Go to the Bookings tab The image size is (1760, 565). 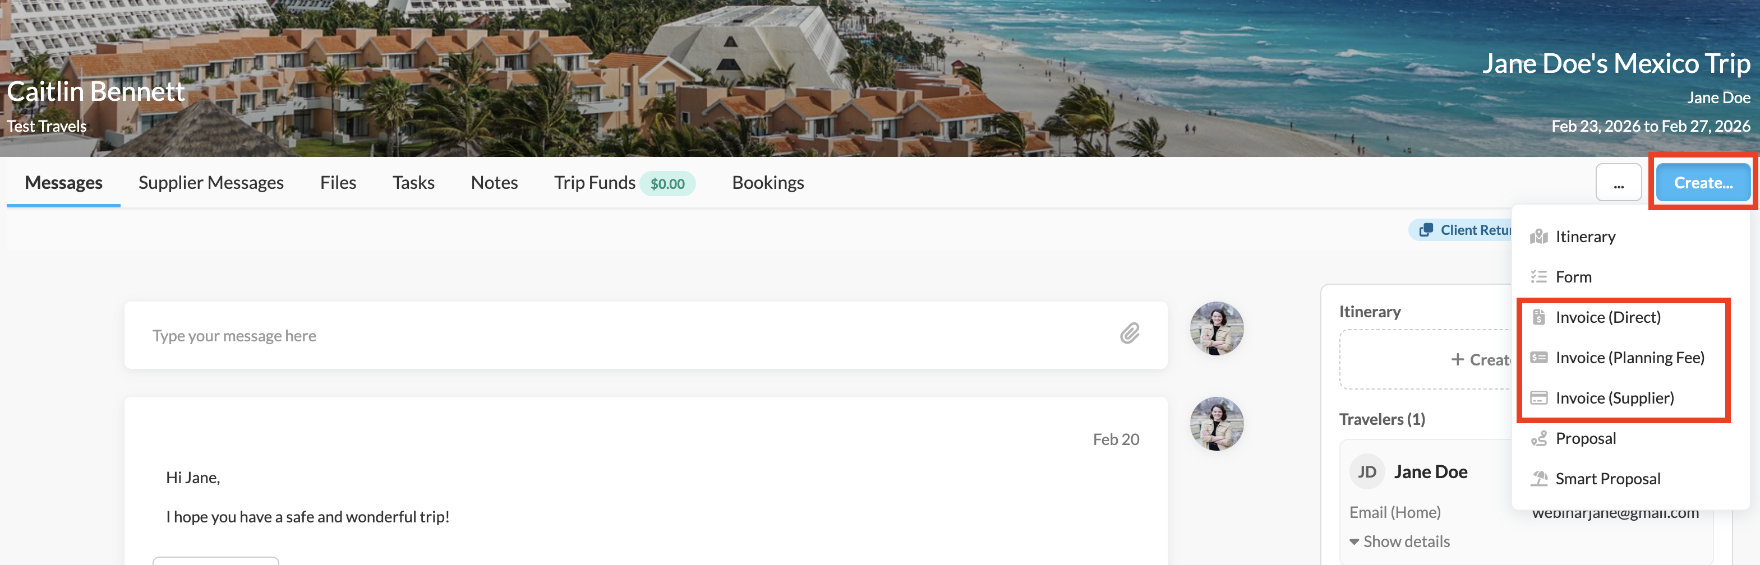pos(767,182)
